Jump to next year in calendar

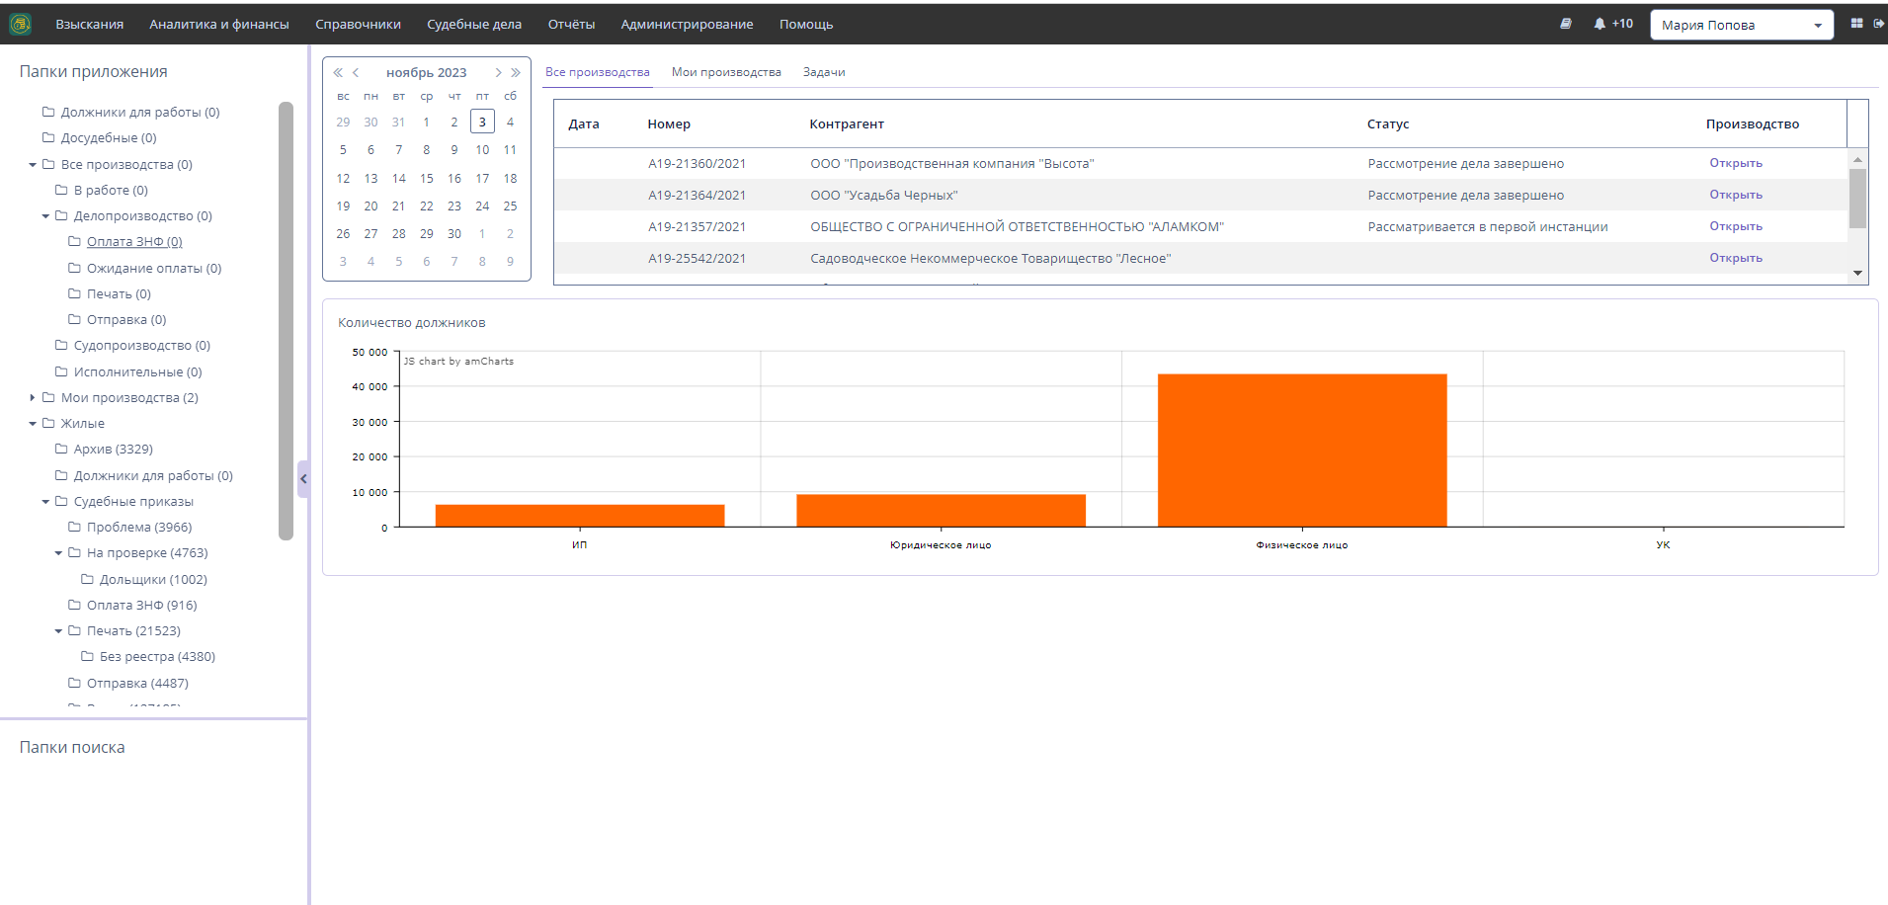[x=516, y=72]
